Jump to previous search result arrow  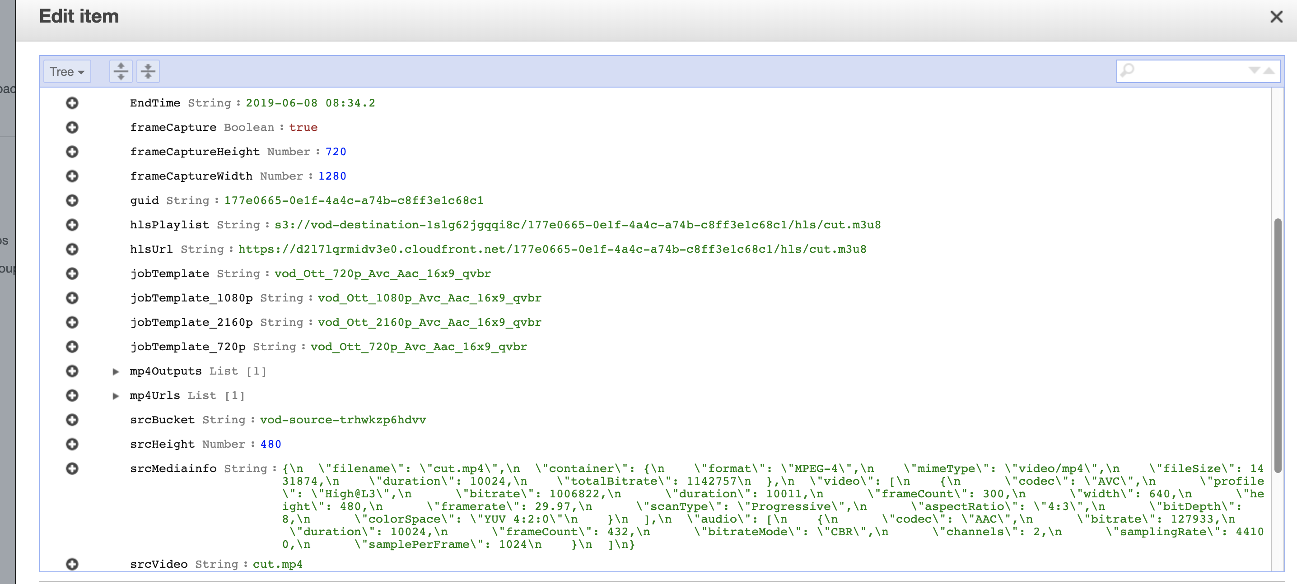point(1269,70)
